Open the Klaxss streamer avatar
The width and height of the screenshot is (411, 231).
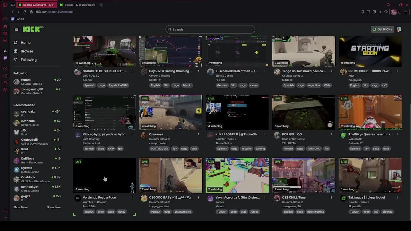tap(210, 198)
